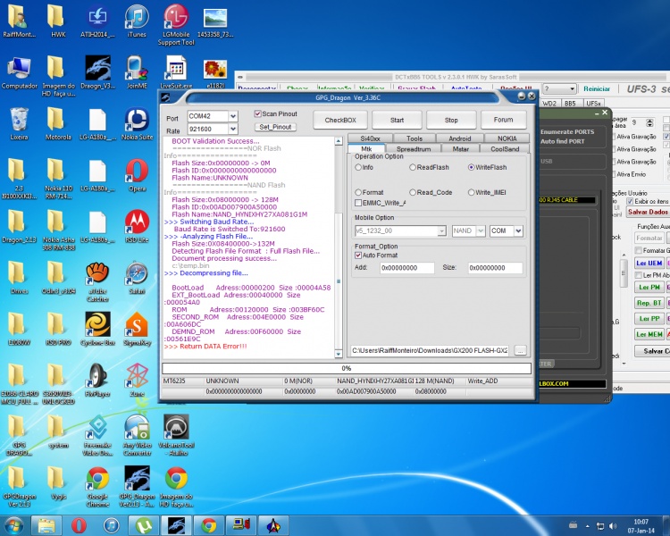Click the Stop button
The image size is (670, 536).
pos(451,120)
